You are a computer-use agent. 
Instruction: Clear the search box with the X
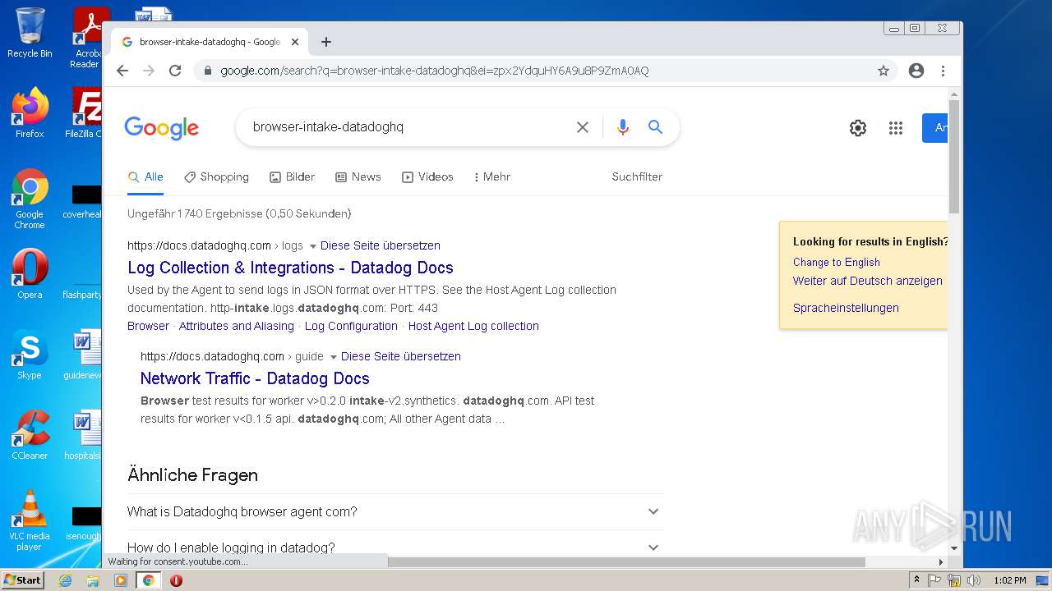[583, 127]
